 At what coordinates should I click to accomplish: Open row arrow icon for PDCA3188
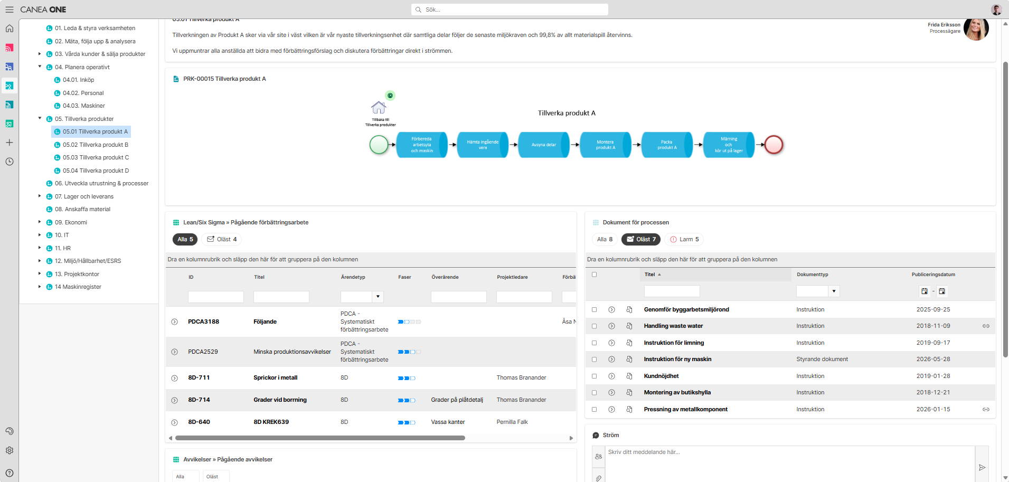[175, 322]
